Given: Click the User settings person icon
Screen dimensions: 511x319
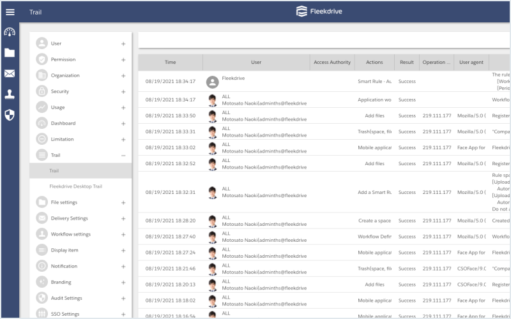Looking at the screenshot, I should pyautogui.click(x=42, y=43).
